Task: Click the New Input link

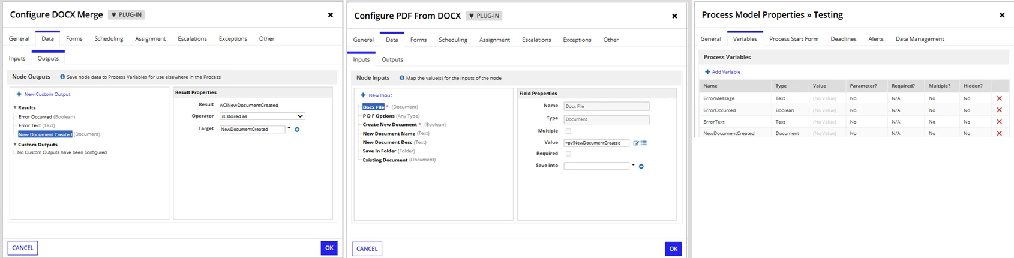Action: (380, 95)
